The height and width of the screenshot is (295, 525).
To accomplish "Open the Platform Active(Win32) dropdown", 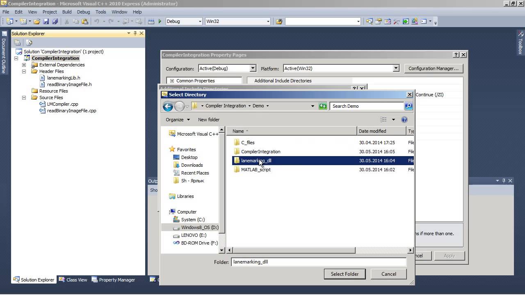I will tap(396, 68).
